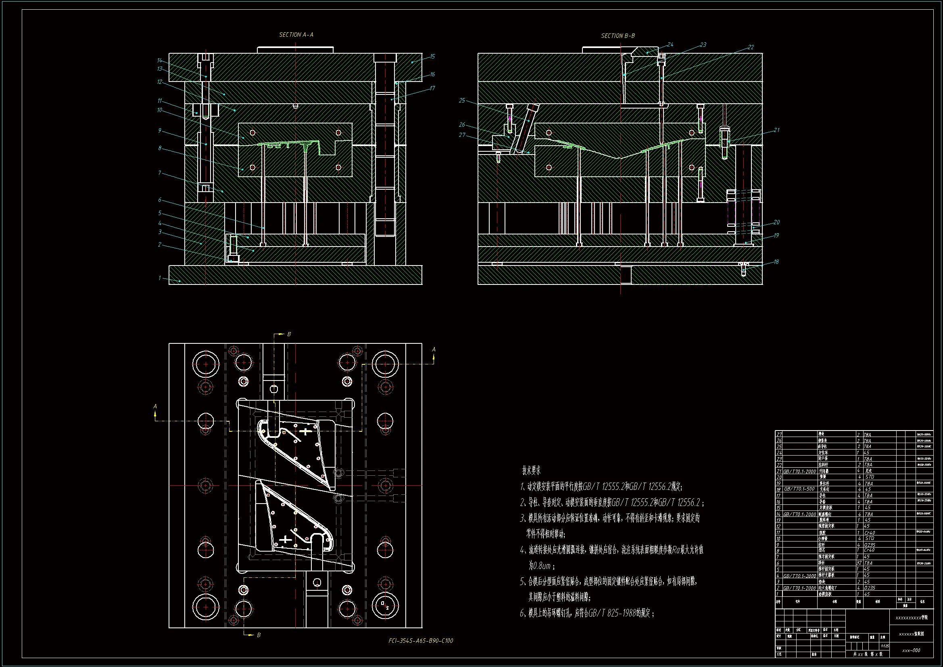Image resolution: width=943 pixels, height=667 pixels.
Task: Select the Cr40 material cell in row 11
Action: coord(870,533)
